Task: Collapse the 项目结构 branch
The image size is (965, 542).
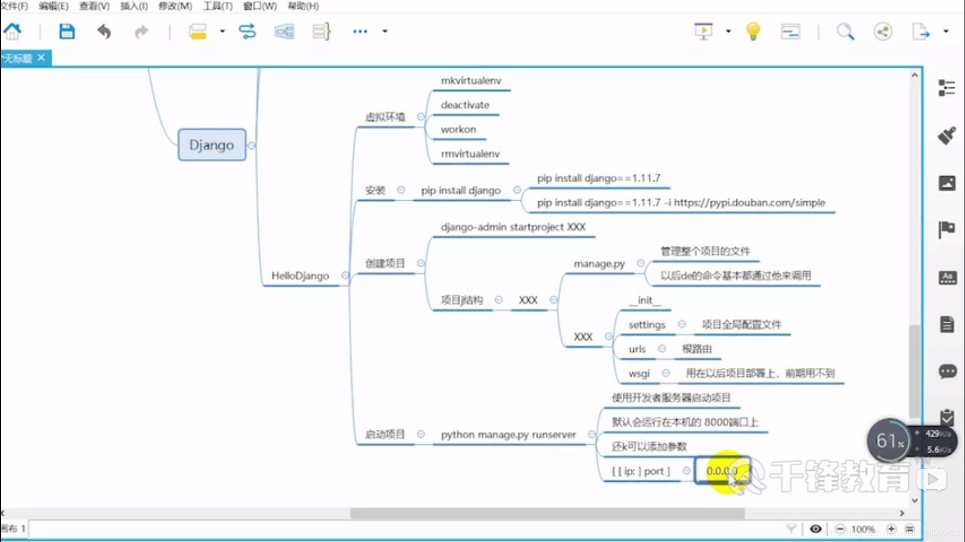Action: pyautogui.click(x=499, y=300)
